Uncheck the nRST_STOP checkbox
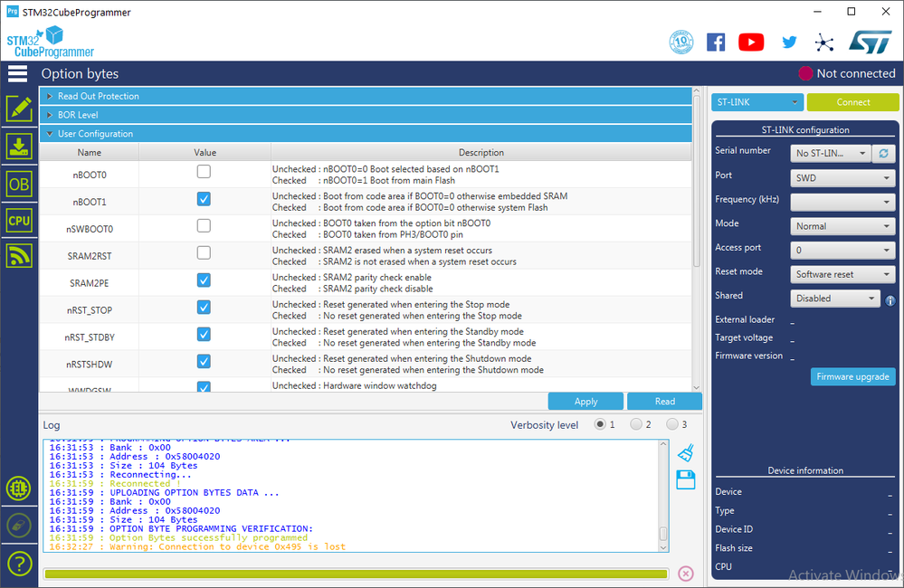This screenshot has width=904, height=588. pos(204,308)
